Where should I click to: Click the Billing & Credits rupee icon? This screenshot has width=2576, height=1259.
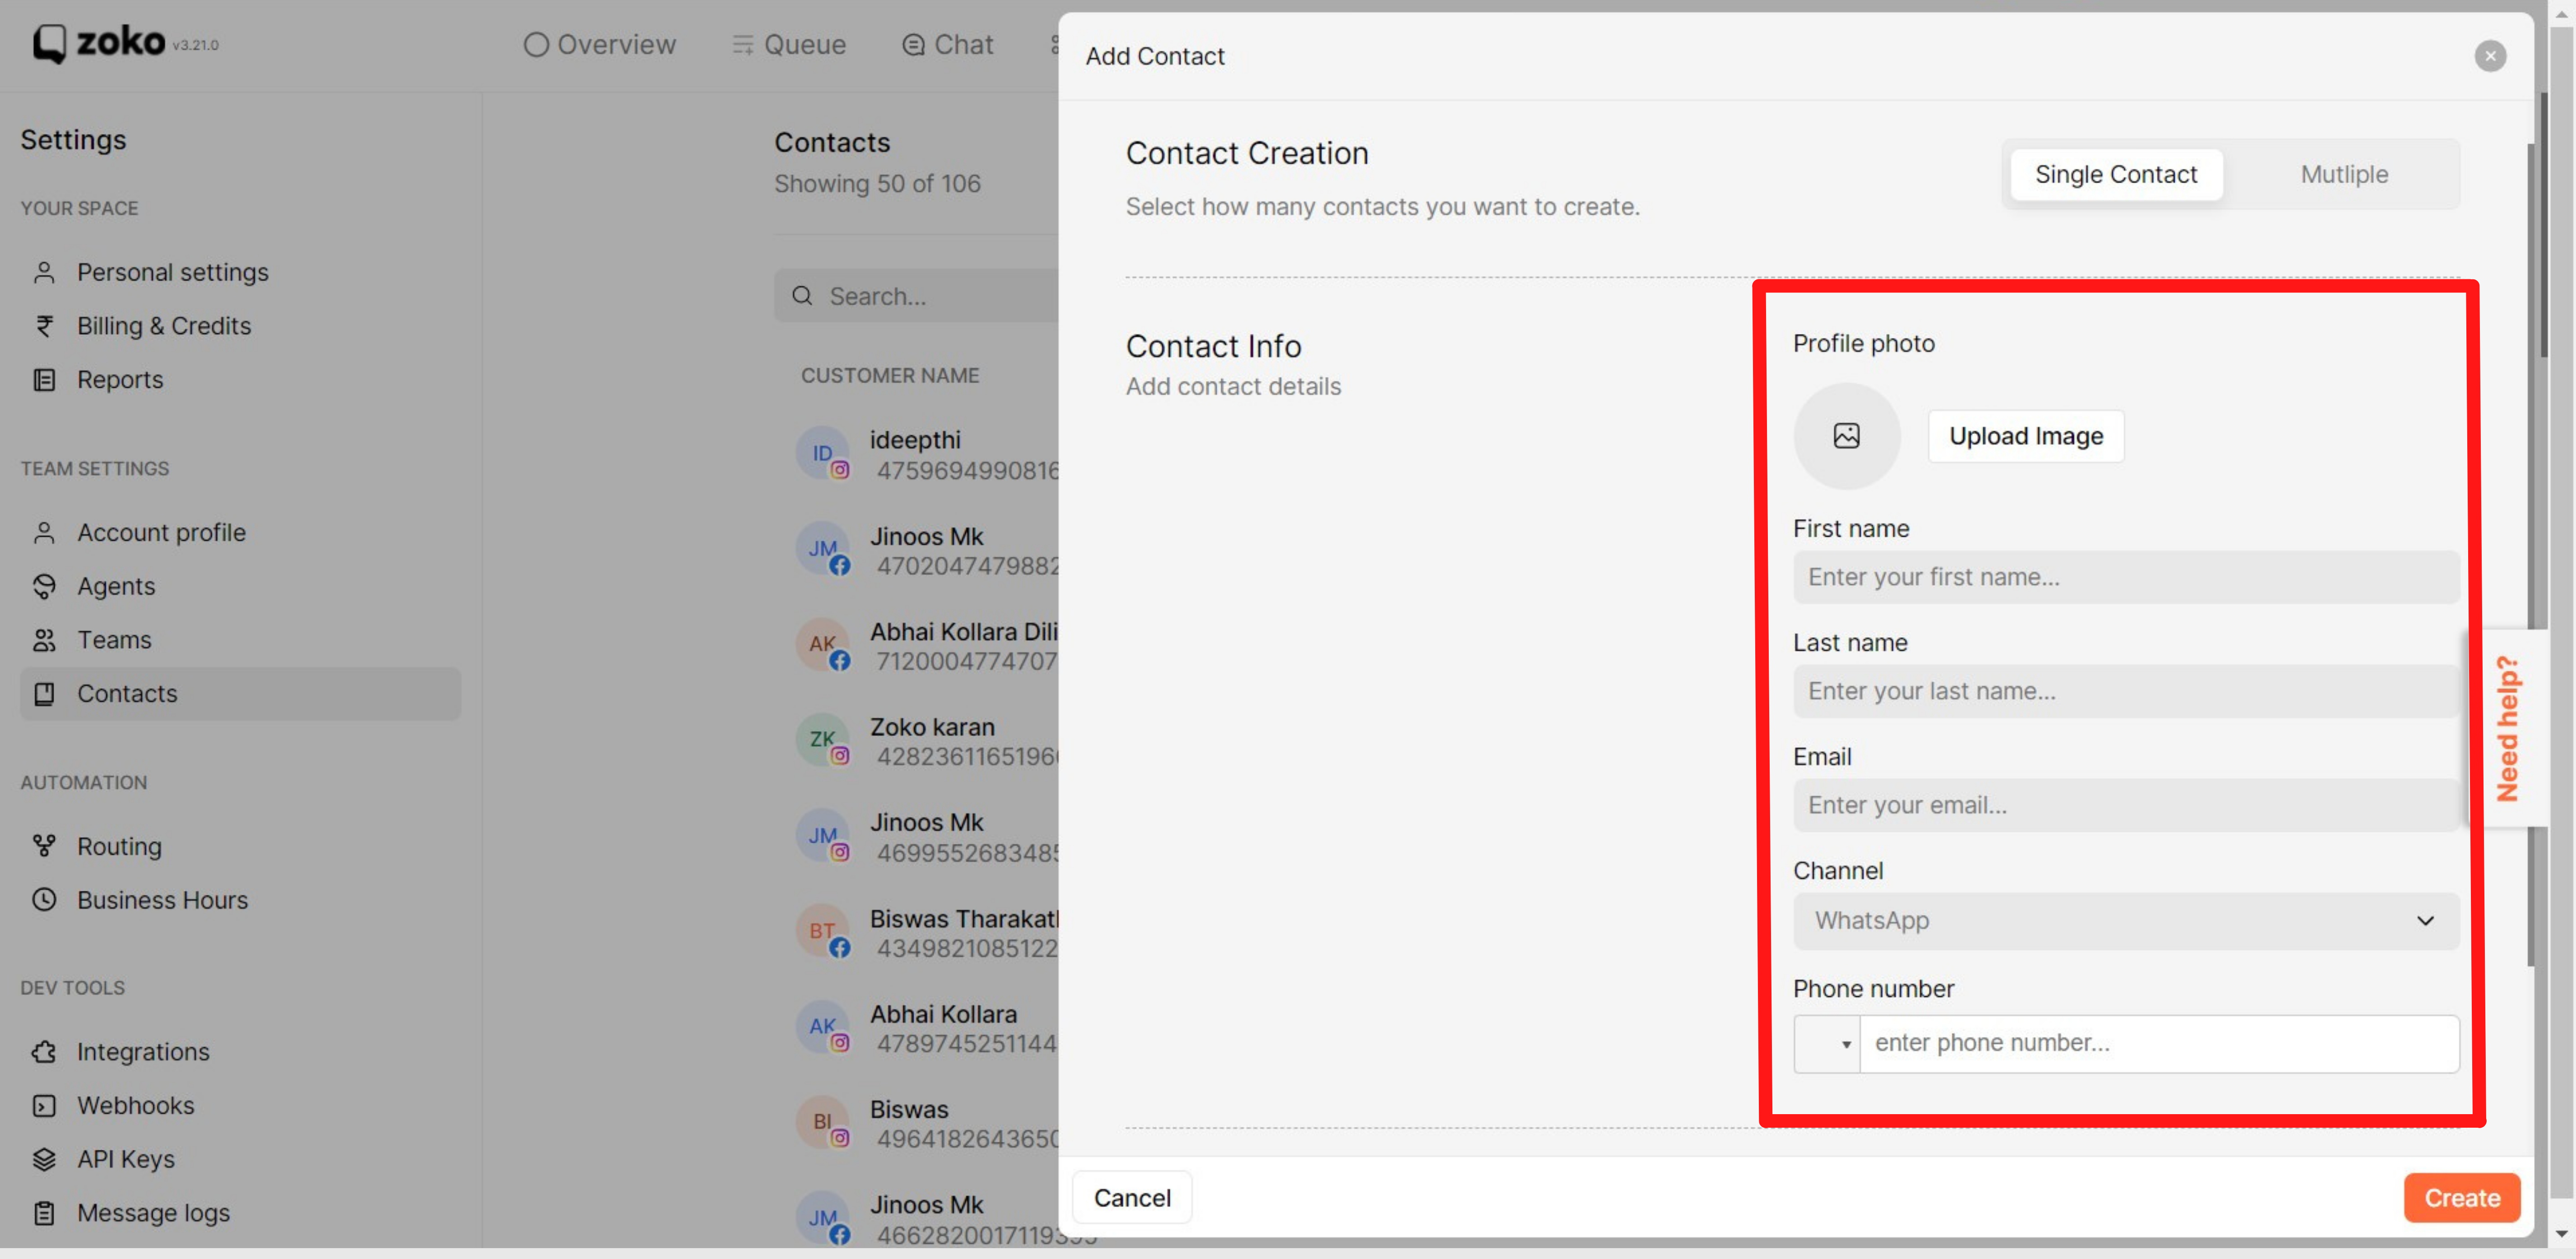(x=44, y=326)
